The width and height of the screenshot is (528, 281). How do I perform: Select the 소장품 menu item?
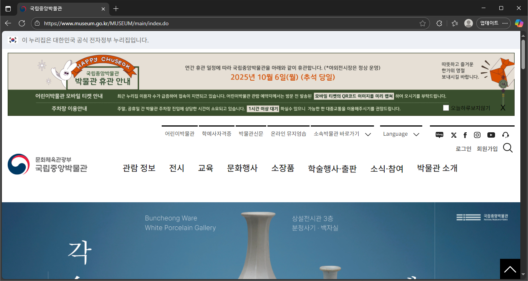tap(283, 168)
